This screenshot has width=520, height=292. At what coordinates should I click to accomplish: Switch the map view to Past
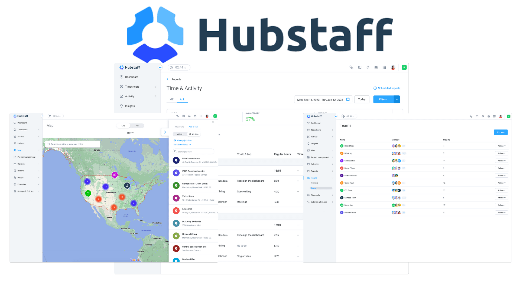(x=137, y=126)
